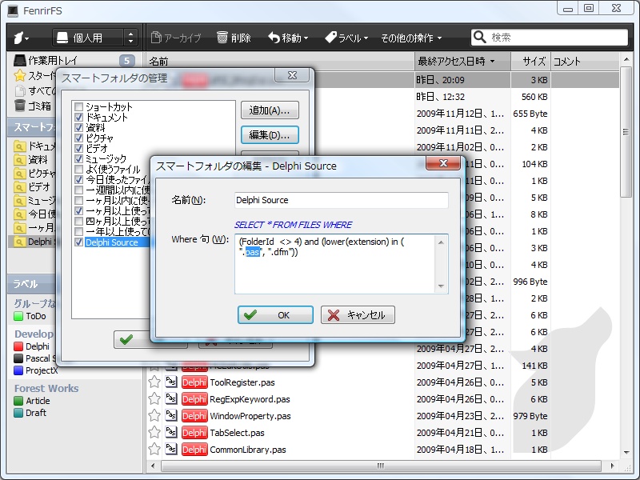The height and width of the screenshot is (480, 640).
Task: Click the OK button in the edit dialog
Action: point(275,314)
